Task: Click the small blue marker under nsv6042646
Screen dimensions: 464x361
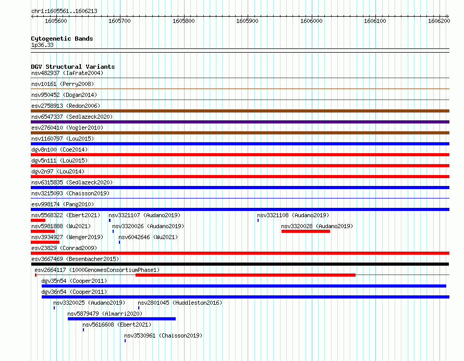Action: pyautogui.click(x=119, y=242)
